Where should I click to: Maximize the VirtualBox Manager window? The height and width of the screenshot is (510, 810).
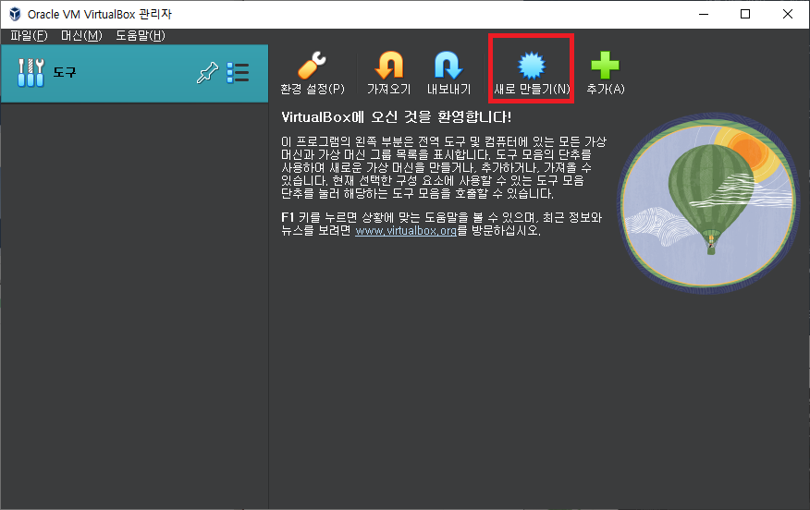pos(745,14)
